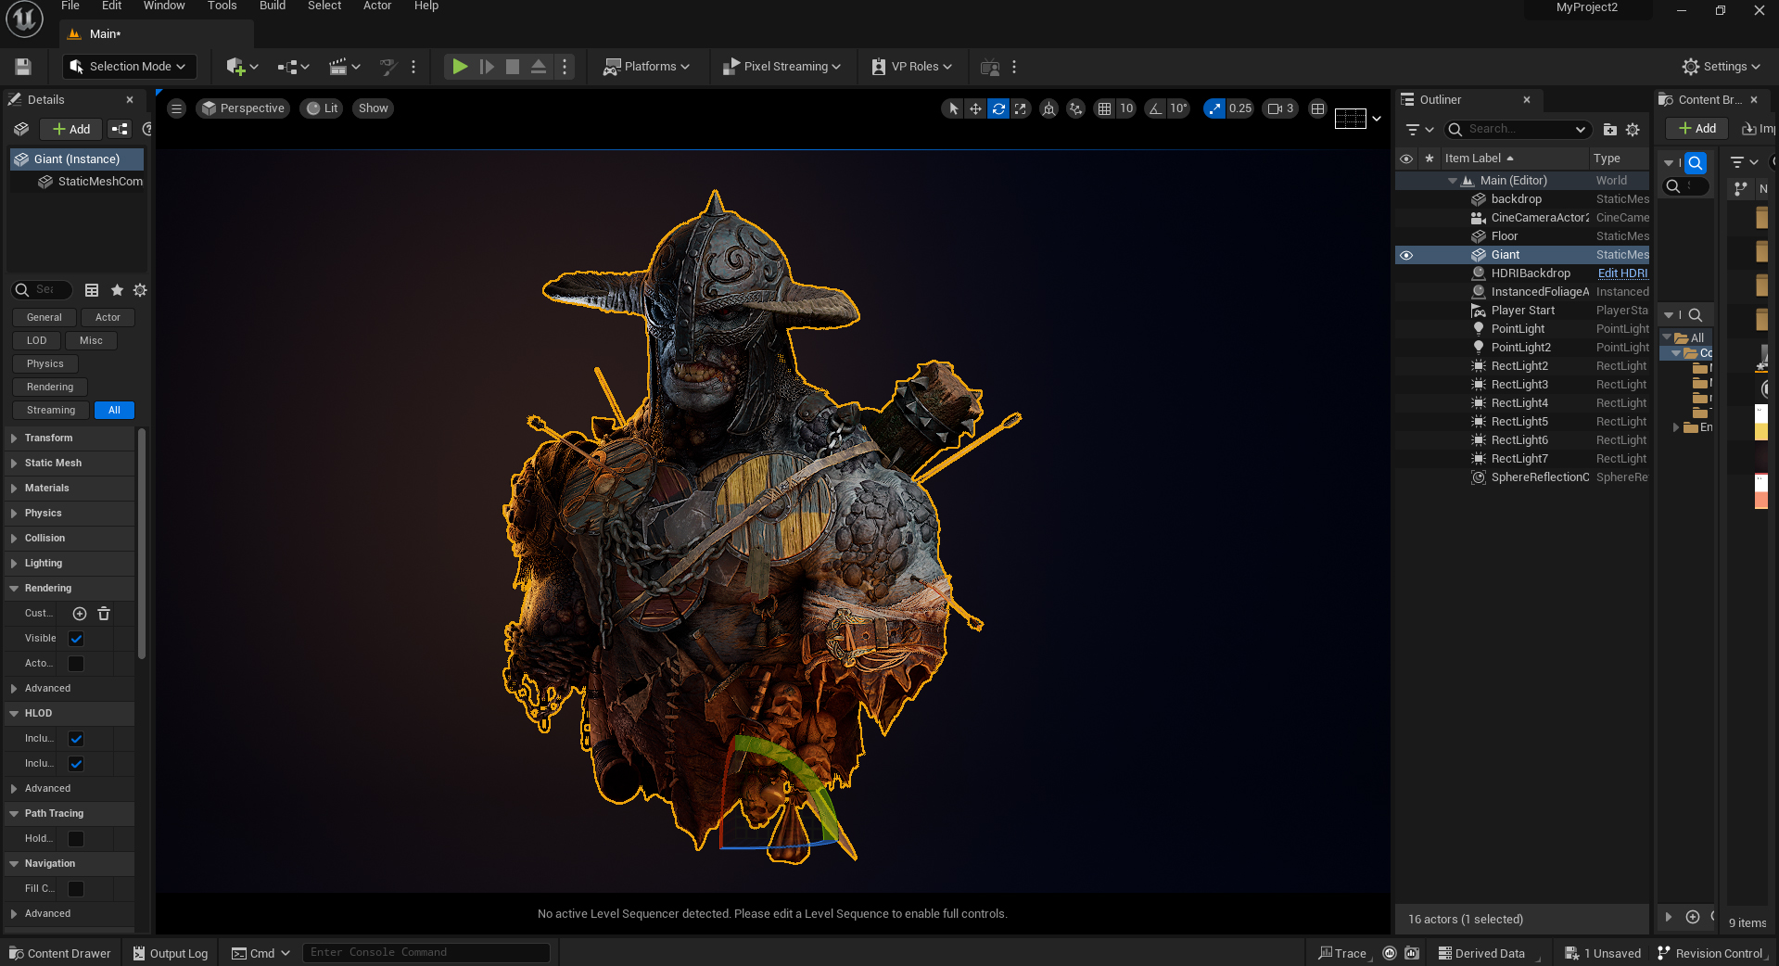This screenshot has height=966, width=1779.
Task: Open the Selection Mode dropdown
Action: coord(128,67)
